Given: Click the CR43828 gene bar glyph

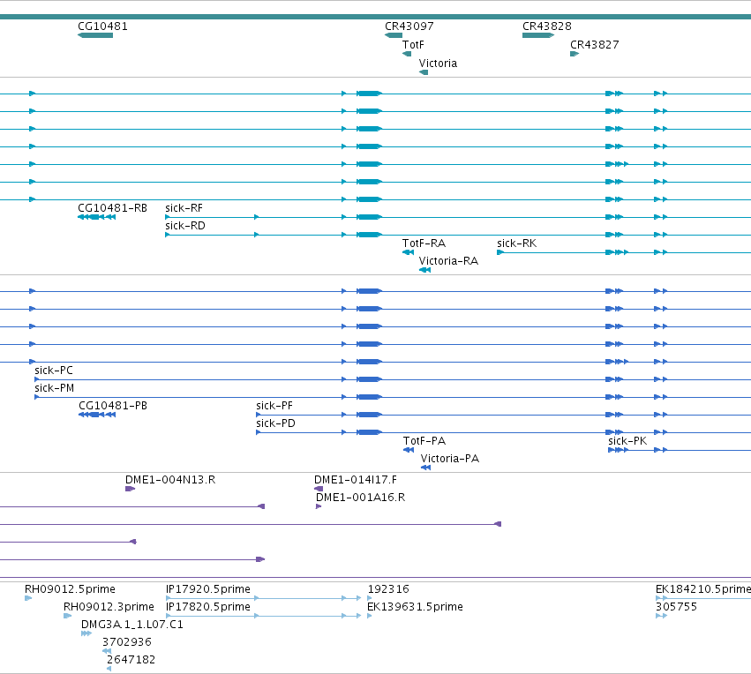Looking at the screenshot, I should (x=538, y=35).
